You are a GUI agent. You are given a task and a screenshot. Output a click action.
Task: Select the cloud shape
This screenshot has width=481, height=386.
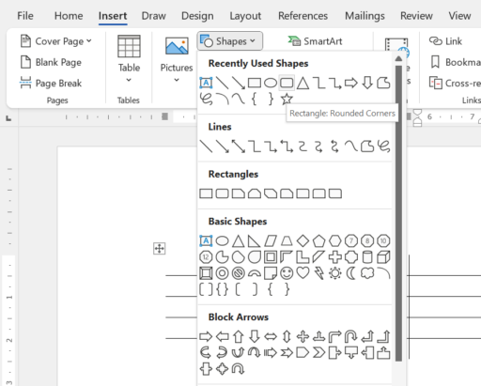(367, 273)
